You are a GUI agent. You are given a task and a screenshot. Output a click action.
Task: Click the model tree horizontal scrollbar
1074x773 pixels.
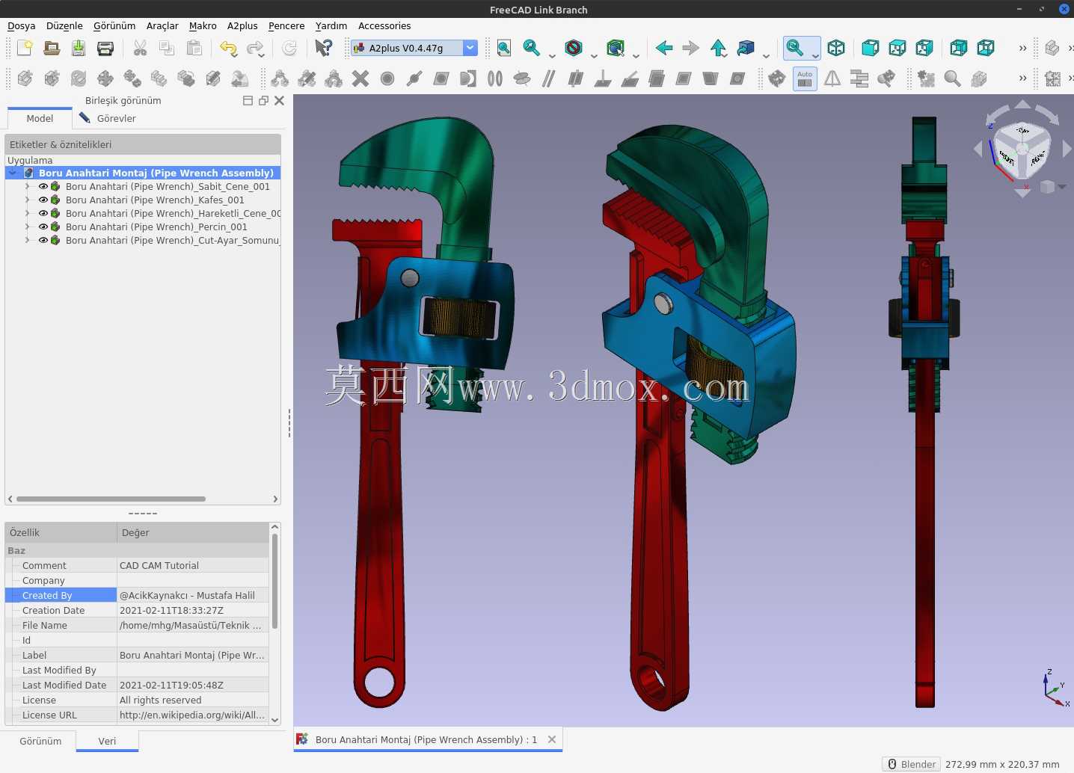(x=111, y=499)
